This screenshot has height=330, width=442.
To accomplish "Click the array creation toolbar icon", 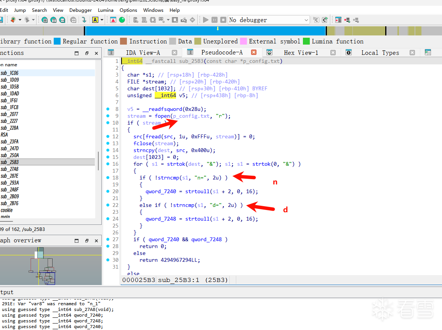I will click(162, 20).
